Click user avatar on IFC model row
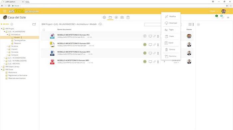The width and height of the screenshot is (233, 130). [189, 36]
